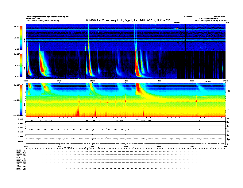Click the 08:00 tick label under RAD1 spectrogram
Viewport: 243px width, 188px height.
(x=92, y=81)
